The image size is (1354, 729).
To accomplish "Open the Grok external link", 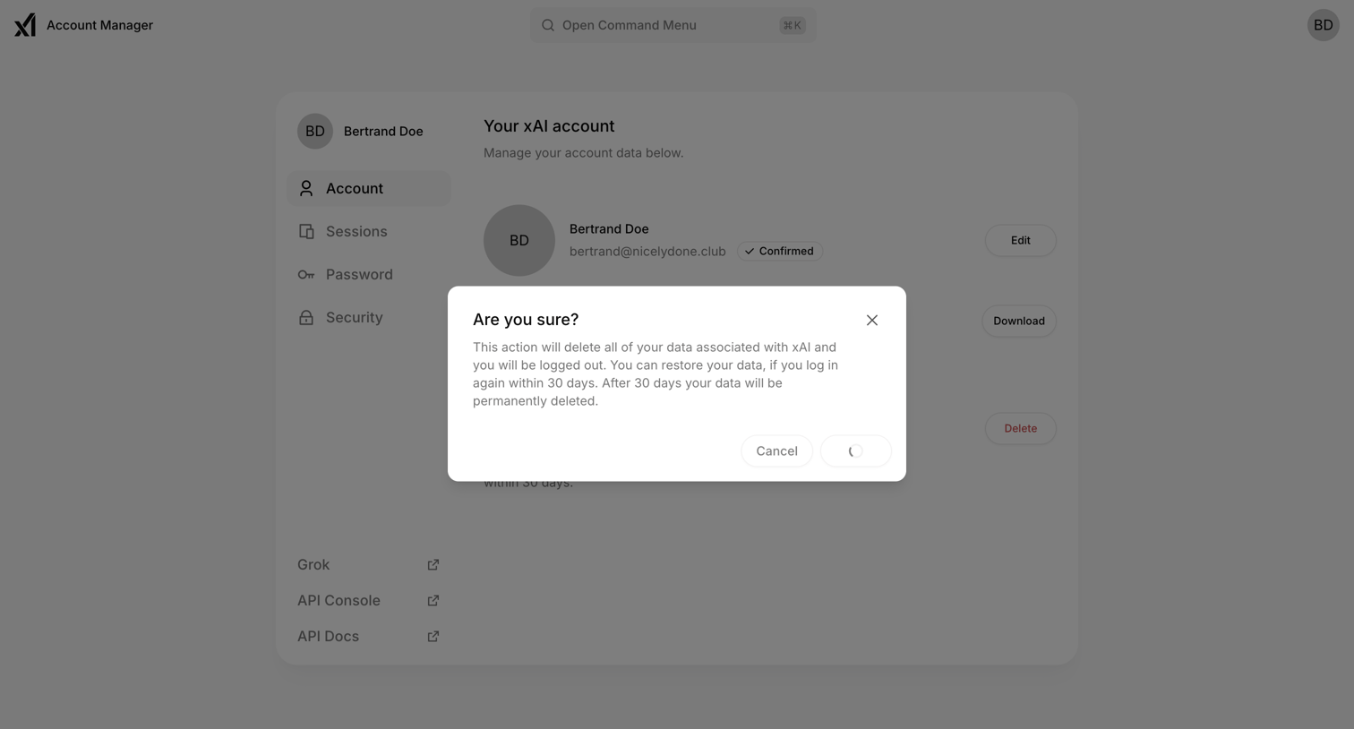I will pos(369,564).
